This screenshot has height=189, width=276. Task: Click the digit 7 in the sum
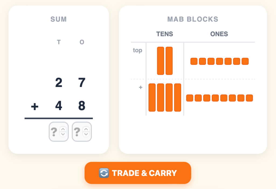click(82, 83)
